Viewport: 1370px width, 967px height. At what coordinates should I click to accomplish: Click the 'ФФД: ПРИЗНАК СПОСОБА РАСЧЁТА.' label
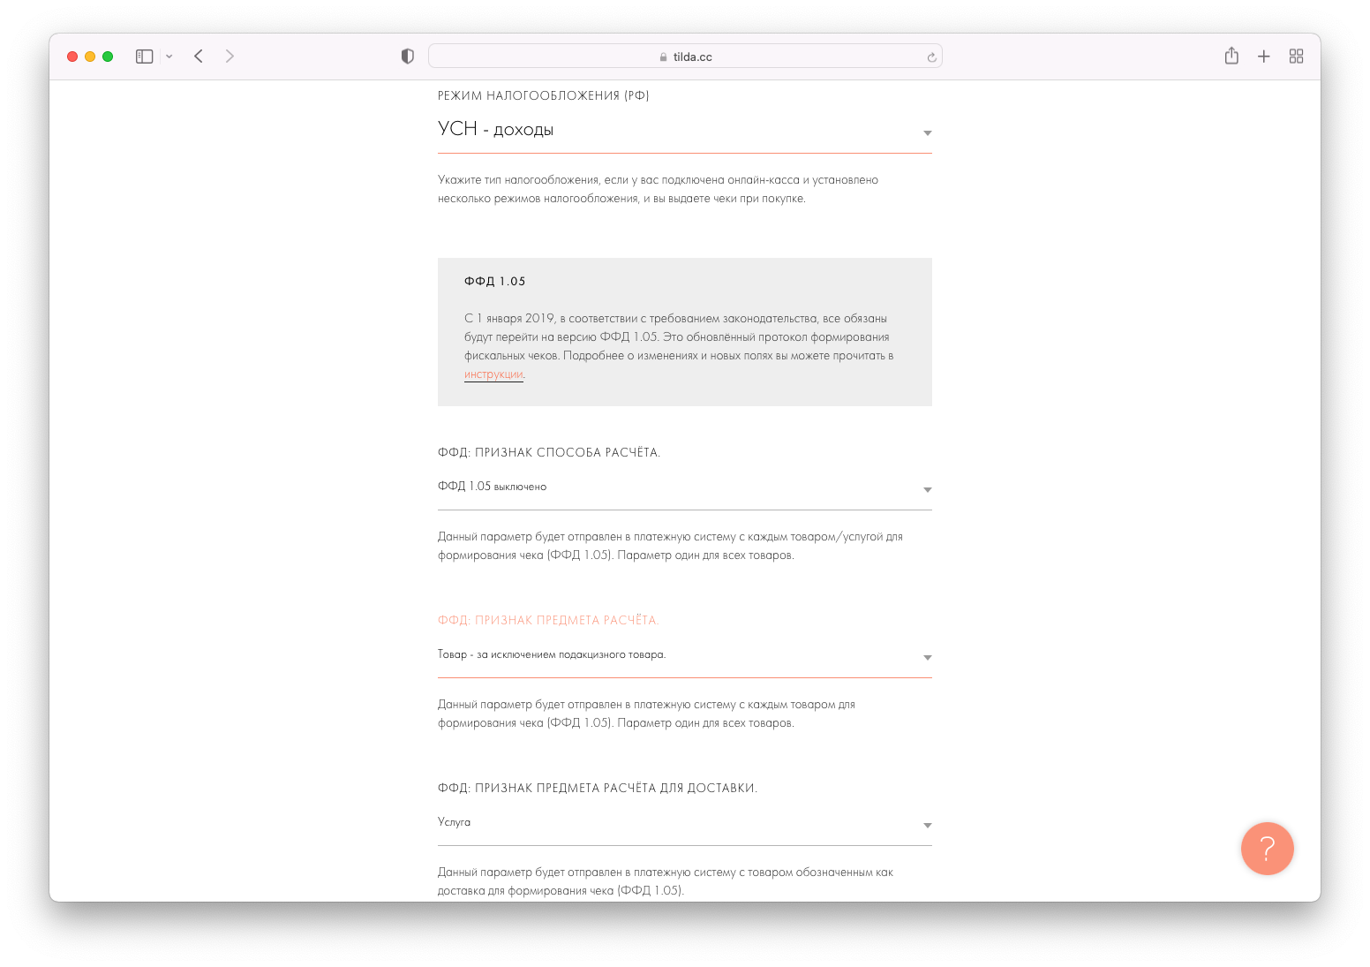[549, 452]
